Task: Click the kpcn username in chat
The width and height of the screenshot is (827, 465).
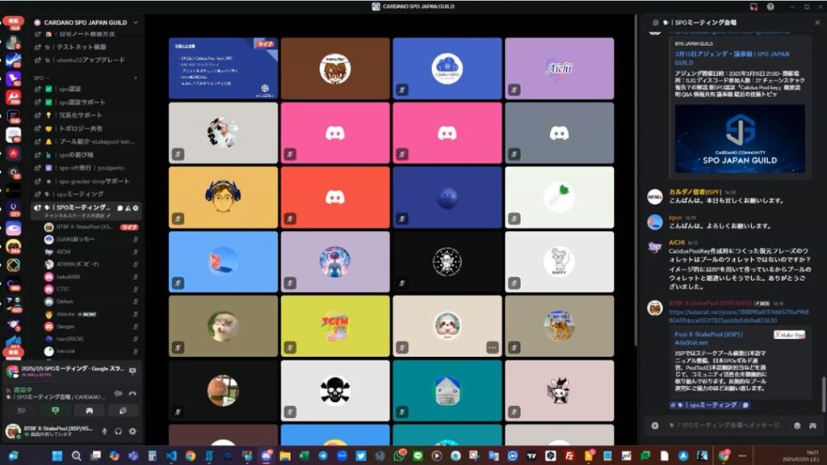Action: [676, 217]
